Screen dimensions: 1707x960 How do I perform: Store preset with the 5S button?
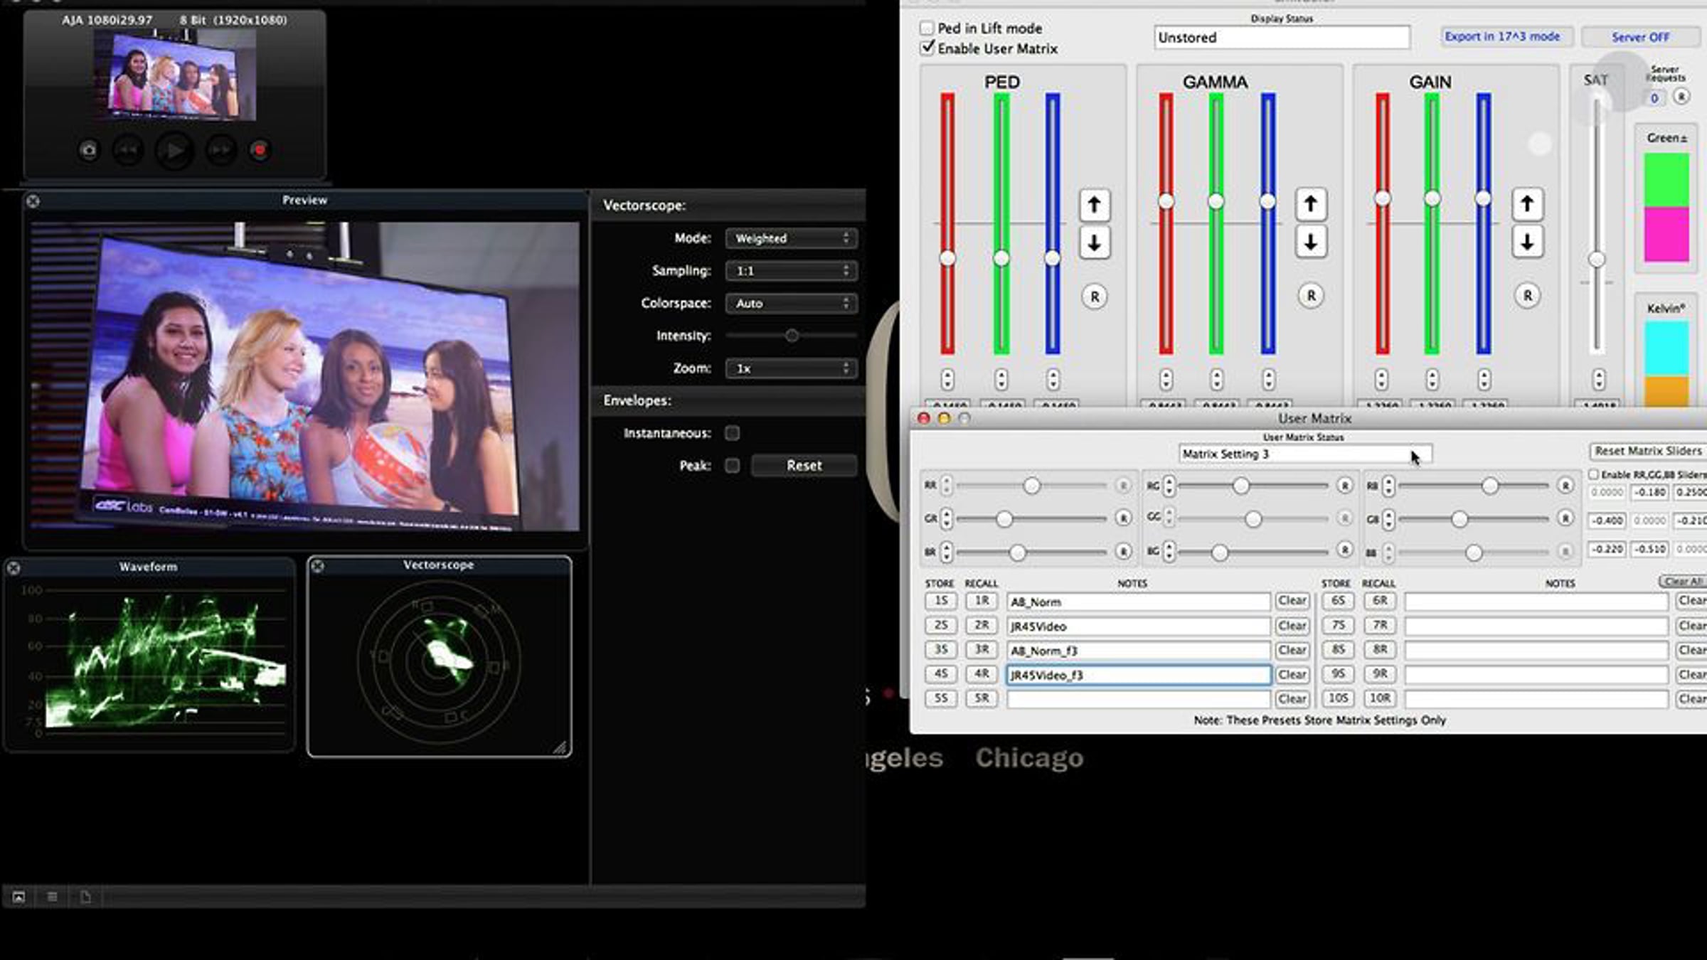[941, 698]
